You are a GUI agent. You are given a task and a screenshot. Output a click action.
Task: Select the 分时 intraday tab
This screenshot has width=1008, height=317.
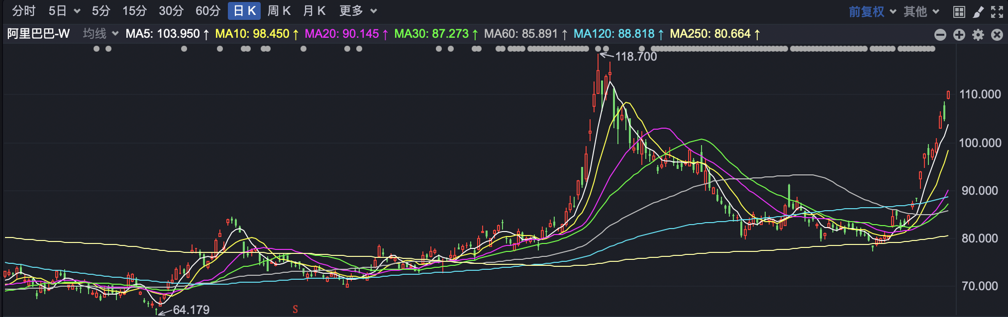pyautogui.click(x=24, y=11)
